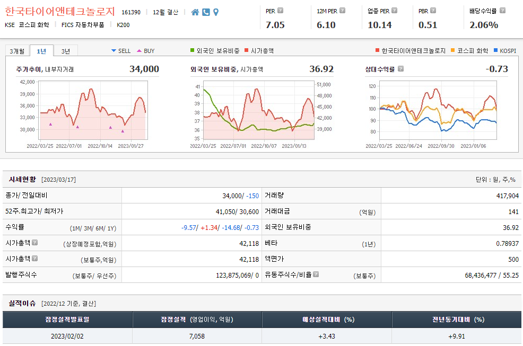
Task: Click the 한국타이어앤테크놀로지 company name title
Action: click(60, 12)
